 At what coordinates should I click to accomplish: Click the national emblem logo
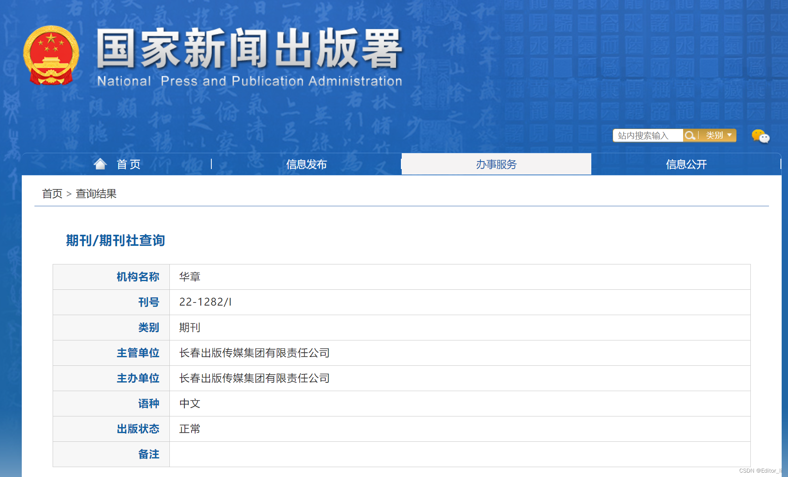click(51, 55)
